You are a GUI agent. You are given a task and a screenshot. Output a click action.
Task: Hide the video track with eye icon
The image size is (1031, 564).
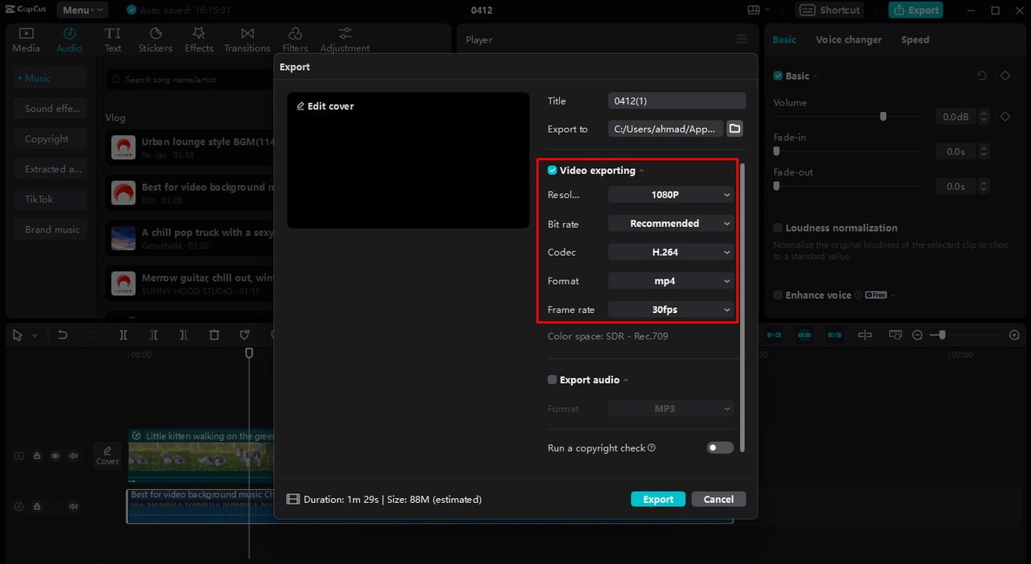pos(56,456)
